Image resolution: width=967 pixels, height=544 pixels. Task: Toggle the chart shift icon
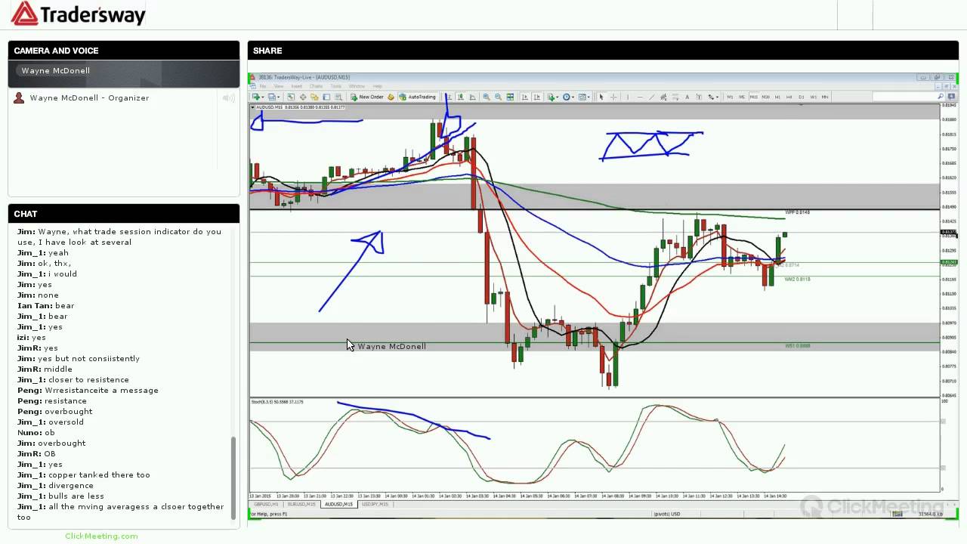(x=537, y=97)
